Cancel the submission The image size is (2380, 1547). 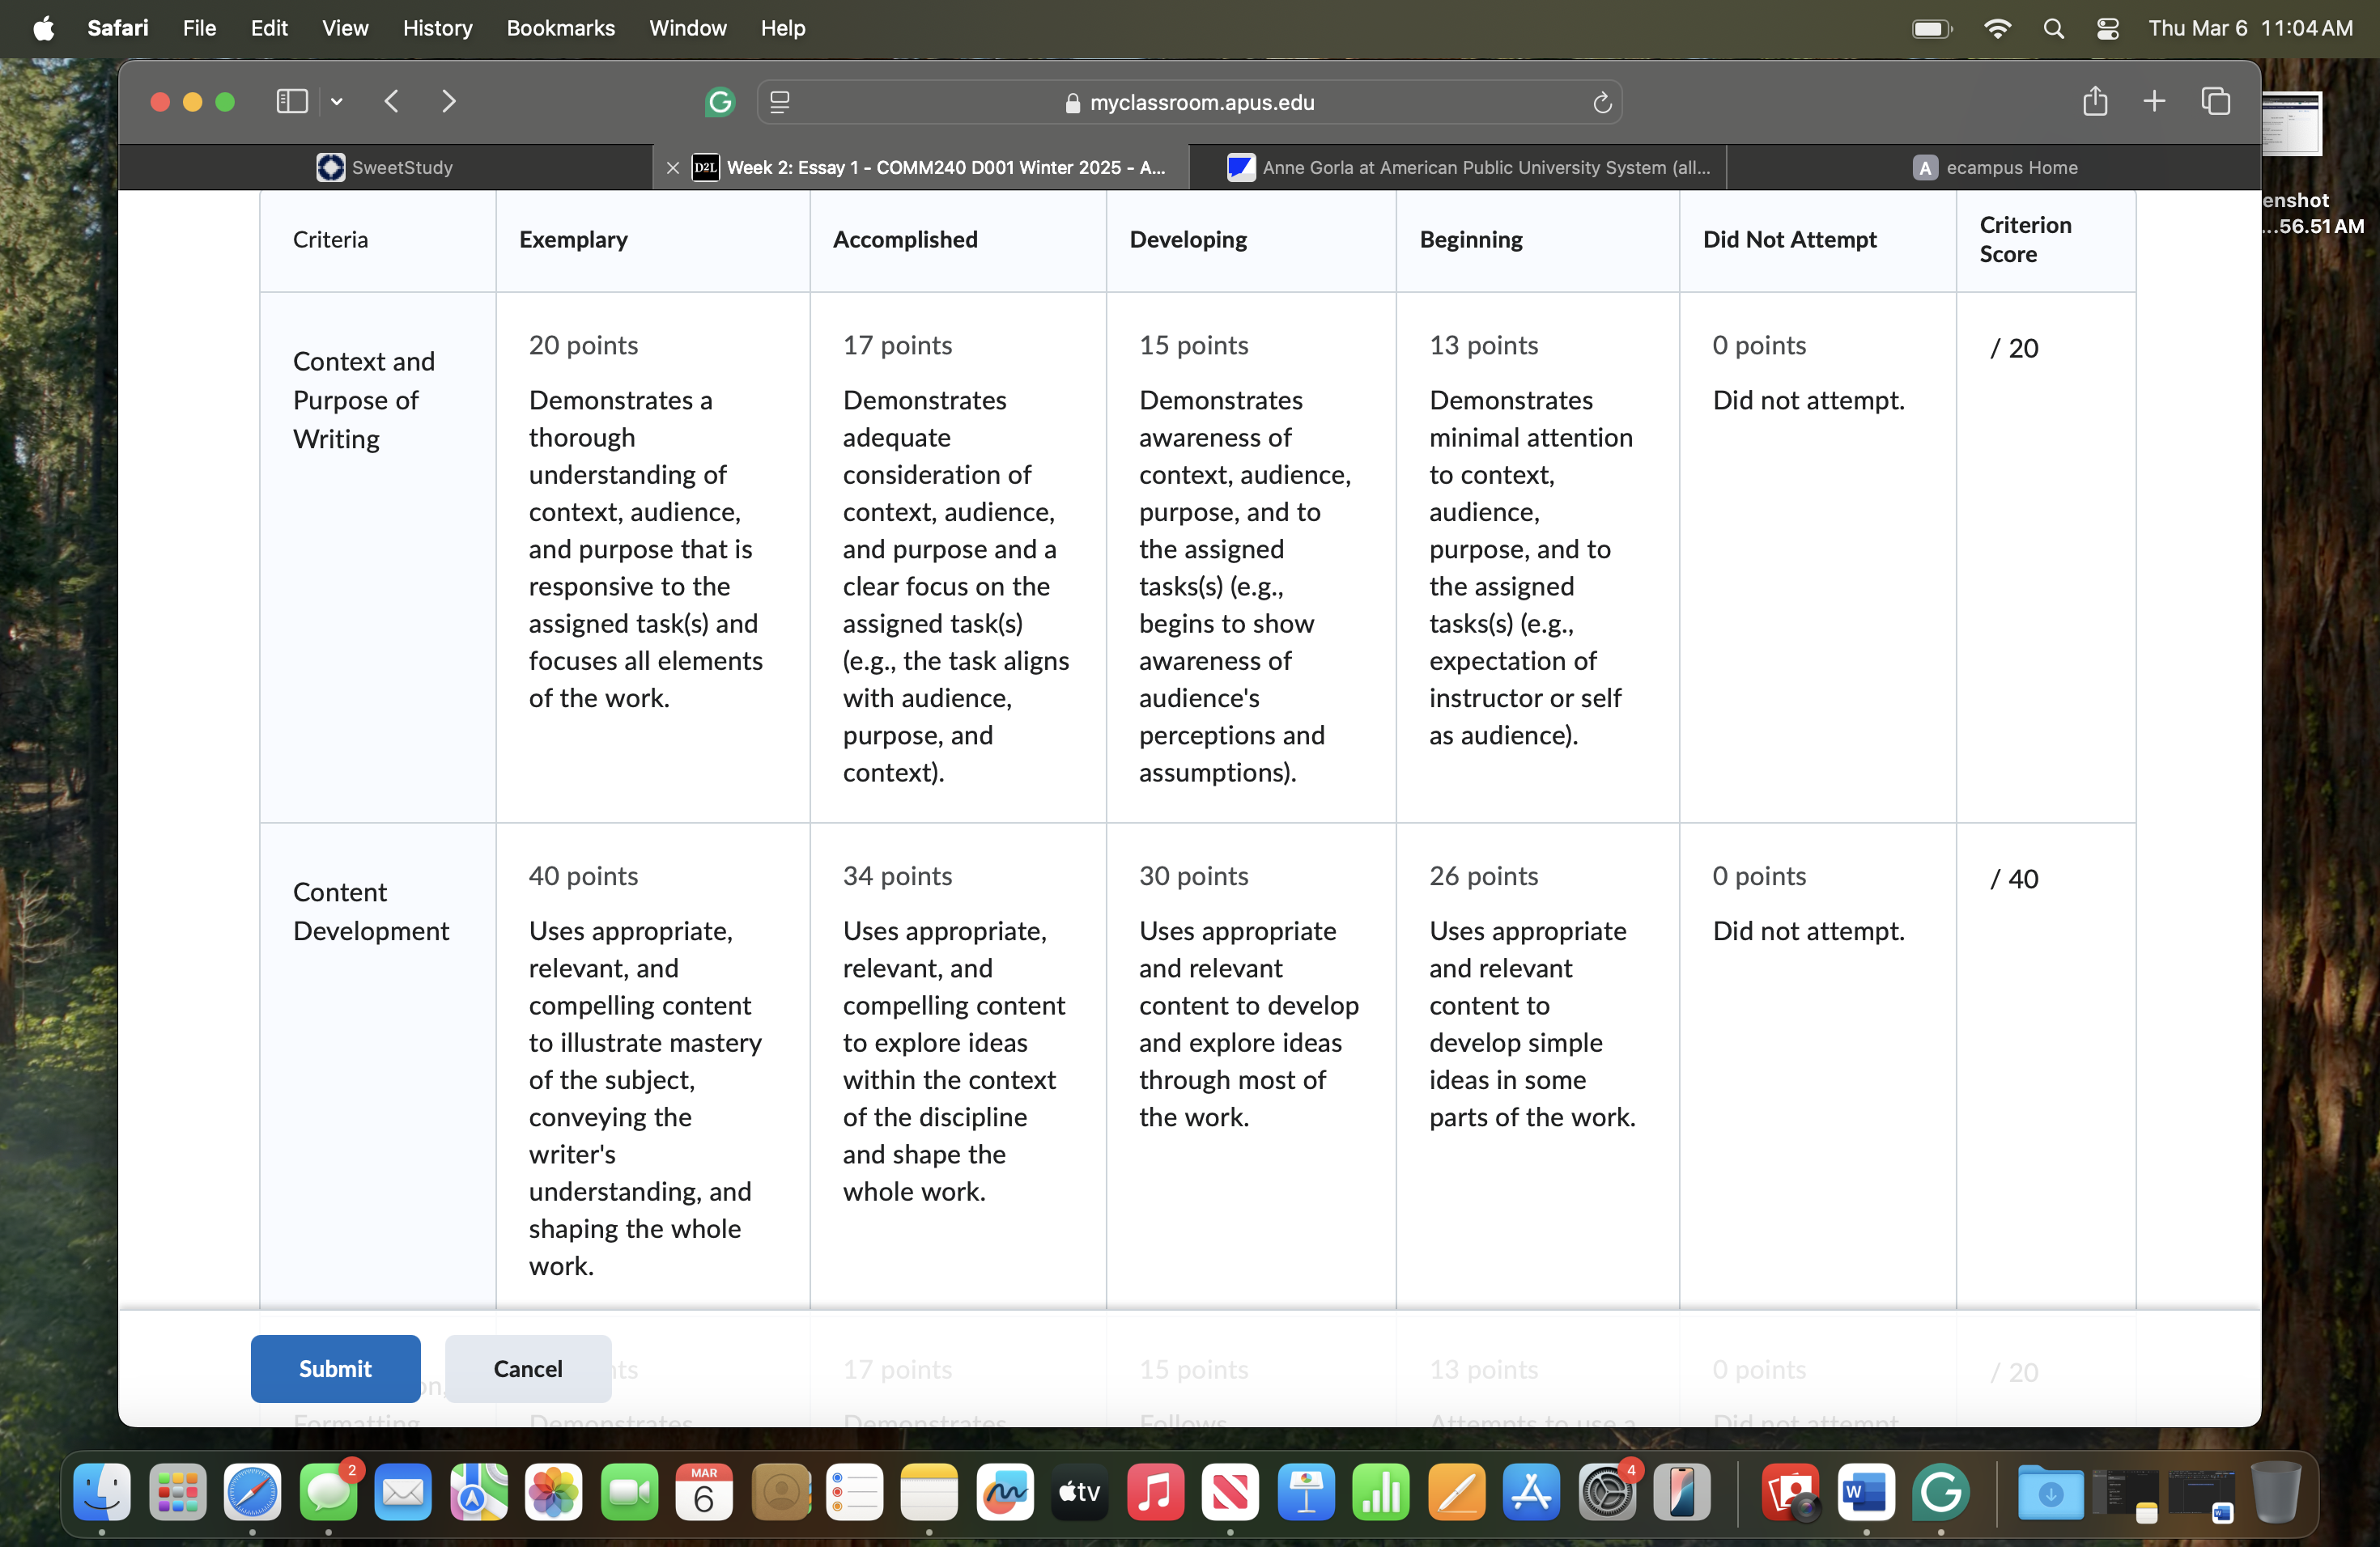[x=527, y=1368]
